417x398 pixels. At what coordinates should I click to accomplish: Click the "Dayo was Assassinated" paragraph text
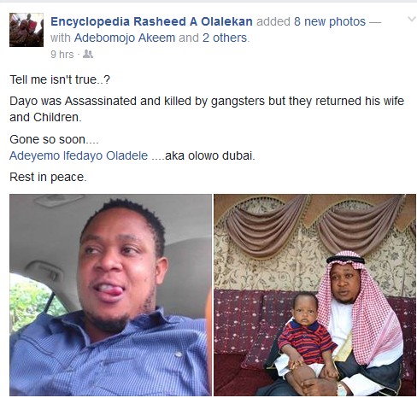point(207,109)
